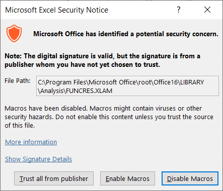223x191 pixels.
Task: Click the 'security hazards' sentence line
Action: click(x=109, y=117)
